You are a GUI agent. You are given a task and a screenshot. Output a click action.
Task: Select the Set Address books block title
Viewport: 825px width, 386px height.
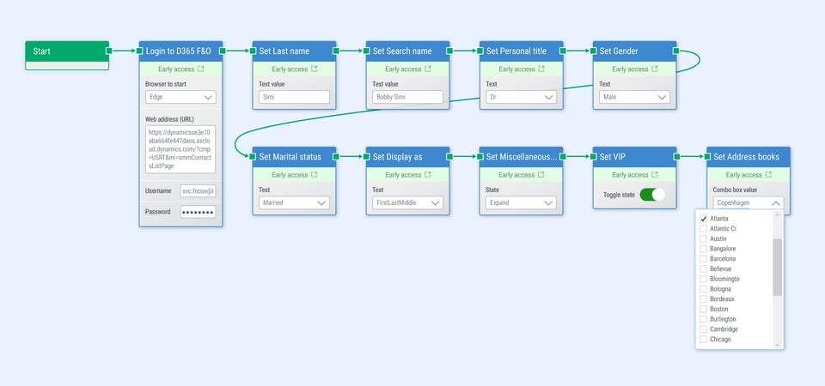coord(746,157)
